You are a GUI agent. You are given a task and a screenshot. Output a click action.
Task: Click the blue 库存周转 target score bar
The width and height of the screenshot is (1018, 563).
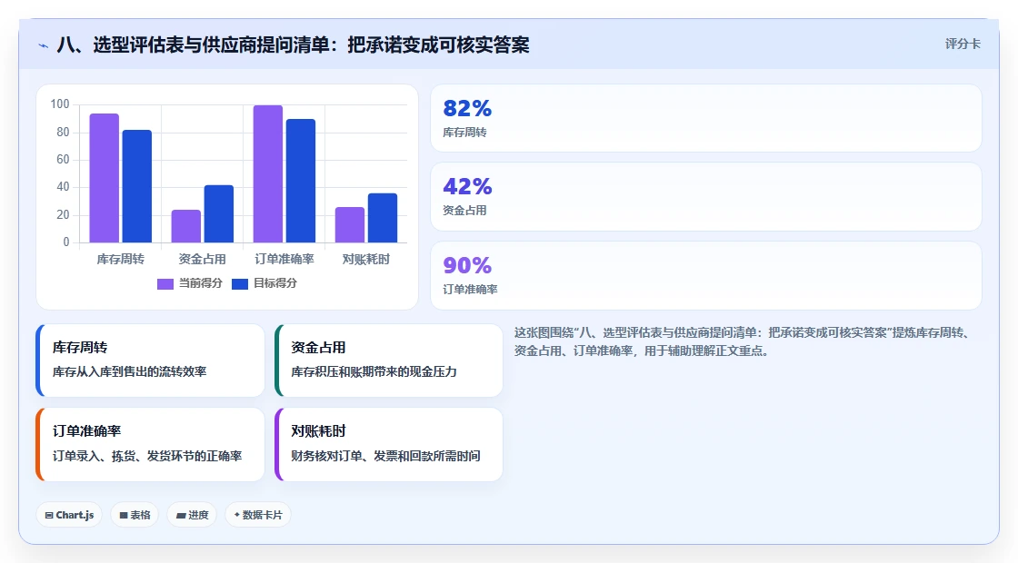coord(137,186)
